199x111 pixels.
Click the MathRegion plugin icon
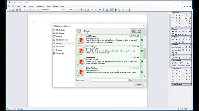pyautogui.click(x=81, y=40)
